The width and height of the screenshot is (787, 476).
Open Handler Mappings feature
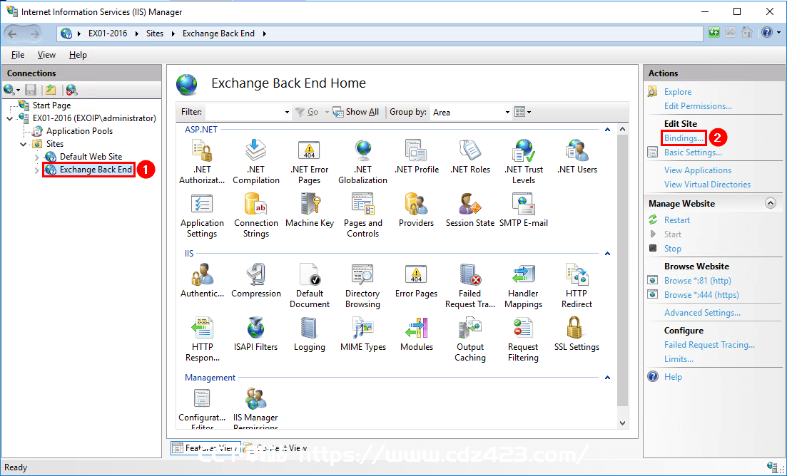[x=524, y=286]
